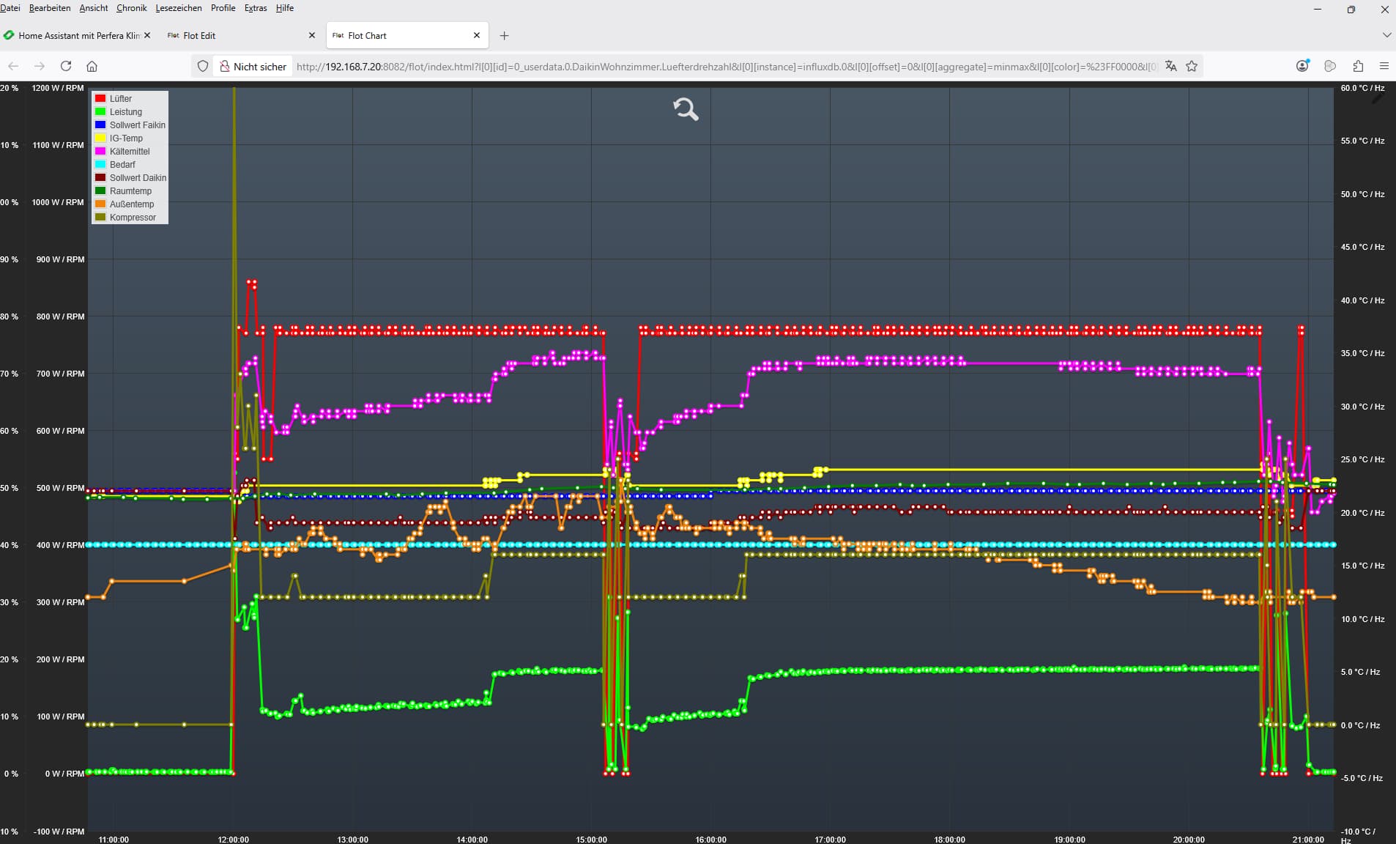Open the Firefox account profile icon
Viewport: 1396px width, 844px height.
pyautogui.click(x=1302, y=66)
